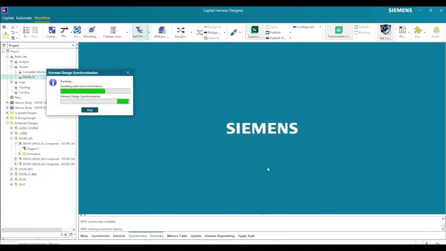The image size is (446, 251).
Task: Close the Harness Design Synchronization dialog
Action: pyautogui.click(x=128, y=73)
